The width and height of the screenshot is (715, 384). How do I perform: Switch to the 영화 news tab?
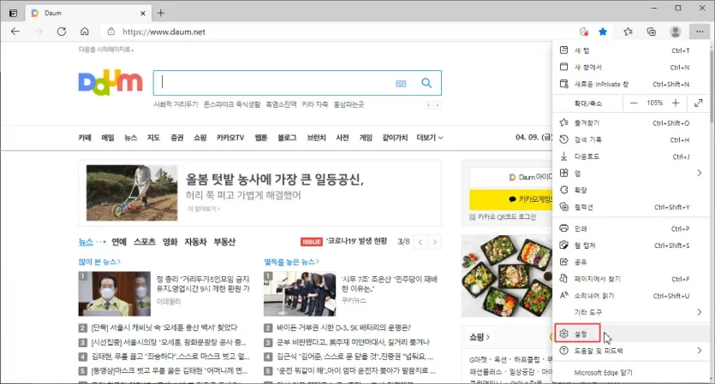point(170,242)
